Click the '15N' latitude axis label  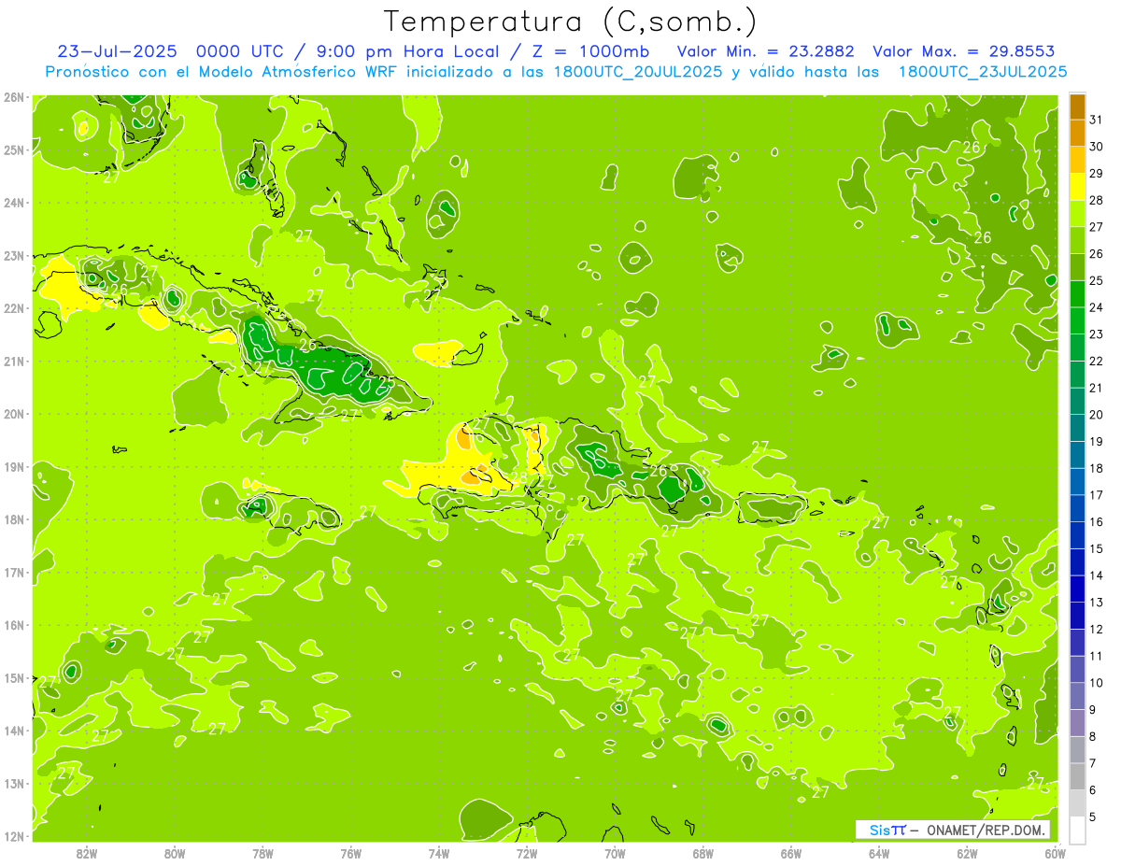click(13, 677)
